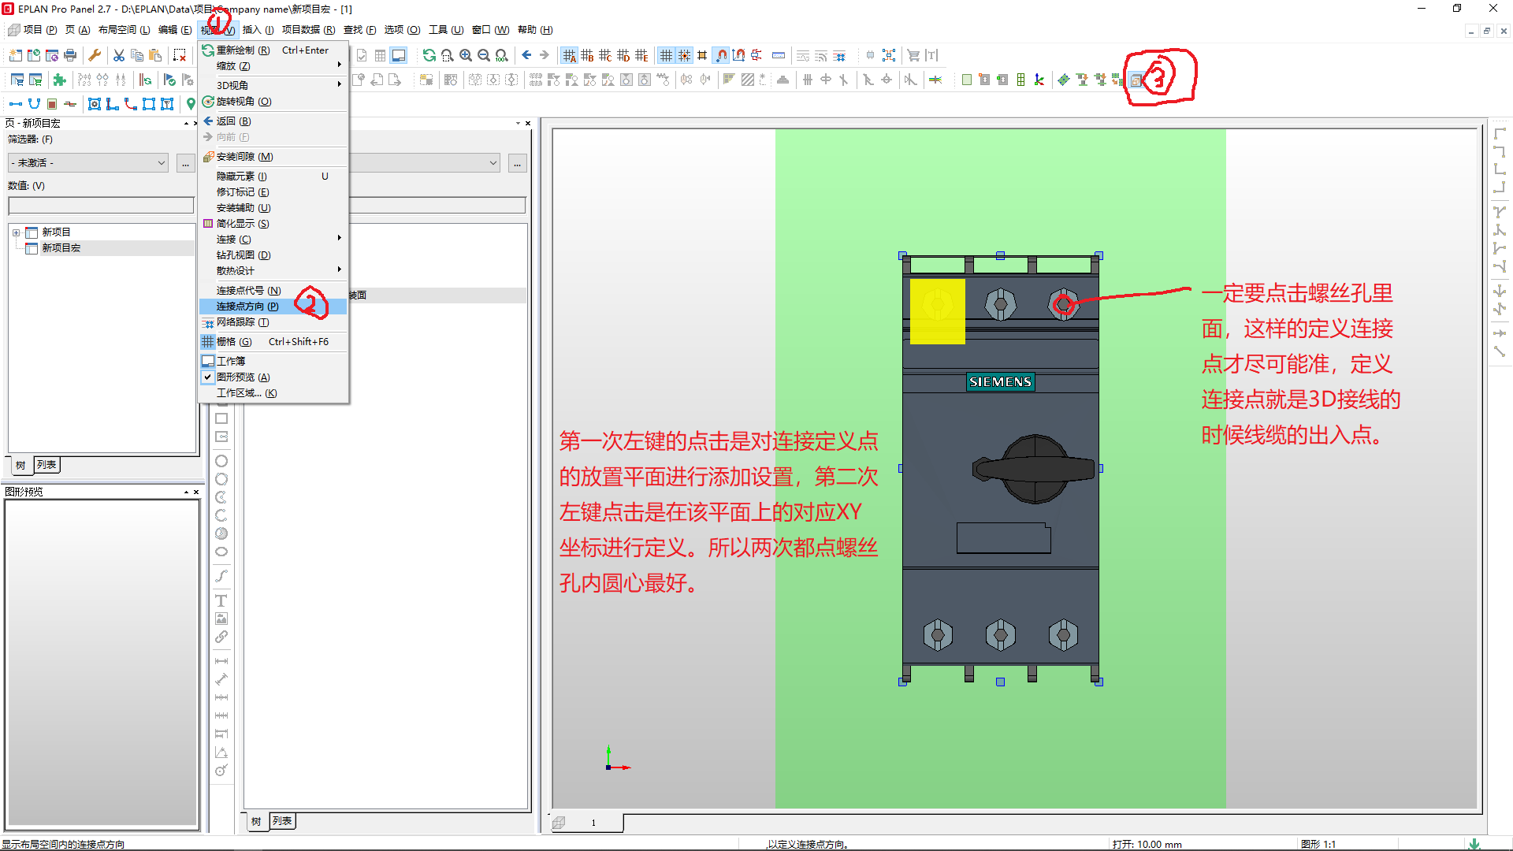Click the wrench settings icon in the toolbar
The height and width of the screenshot is (851, 1513).
[95, 55]
